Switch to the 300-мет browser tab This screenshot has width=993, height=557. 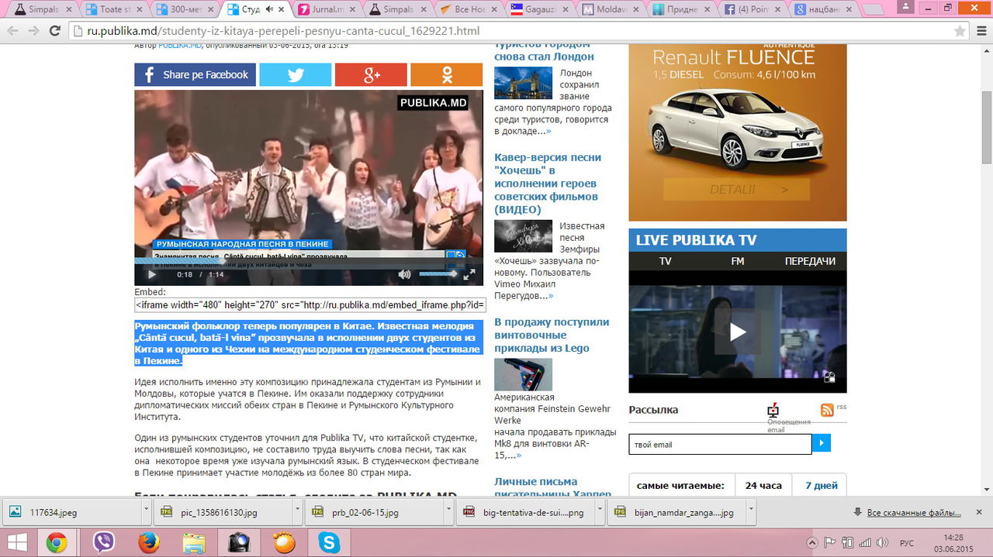(185, 9)
